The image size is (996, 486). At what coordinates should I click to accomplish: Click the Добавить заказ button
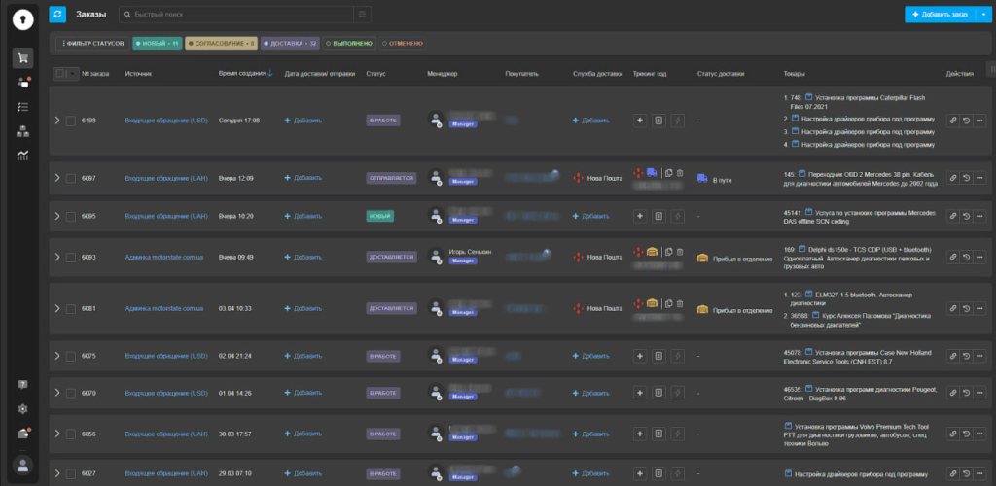point(939,15)
